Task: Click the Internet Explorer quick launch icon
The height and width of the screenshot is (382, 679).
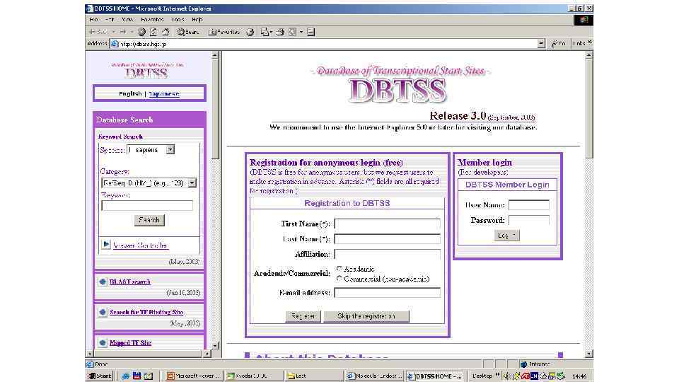Action: (x=126, y=376)
